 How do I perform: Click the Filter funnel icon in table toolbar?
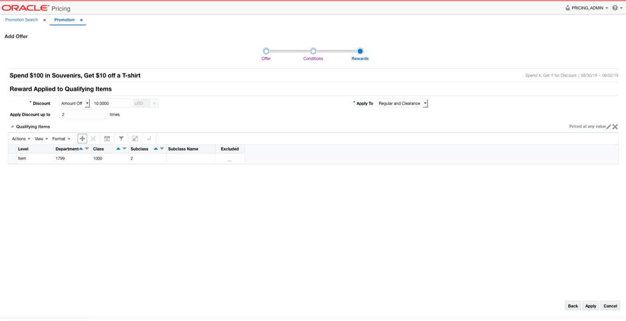121,139
